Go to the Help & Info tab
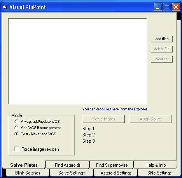 point(156,165)
